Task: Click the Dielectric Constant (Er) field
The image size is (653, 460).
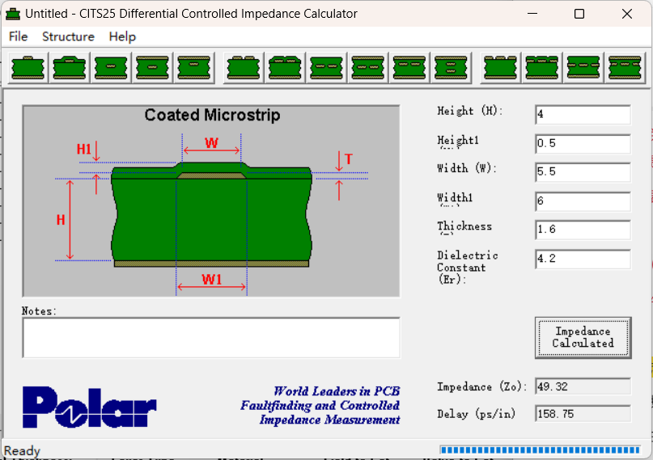Action: point(583,259)
